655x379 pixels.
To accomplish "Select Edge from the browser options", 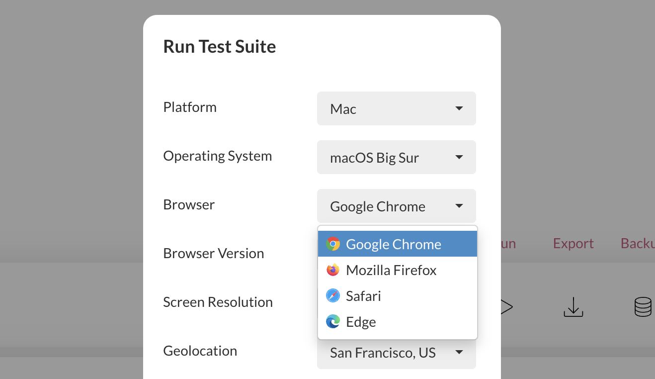I will tap(398, 322).
